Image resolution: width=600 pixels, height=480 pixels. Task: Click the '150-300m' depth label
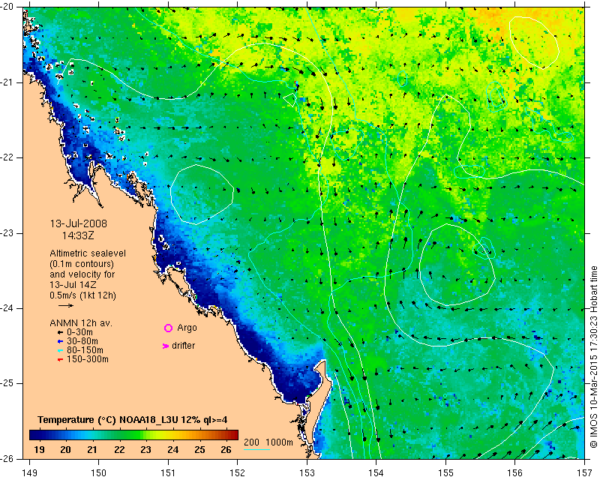coord(88,359)
